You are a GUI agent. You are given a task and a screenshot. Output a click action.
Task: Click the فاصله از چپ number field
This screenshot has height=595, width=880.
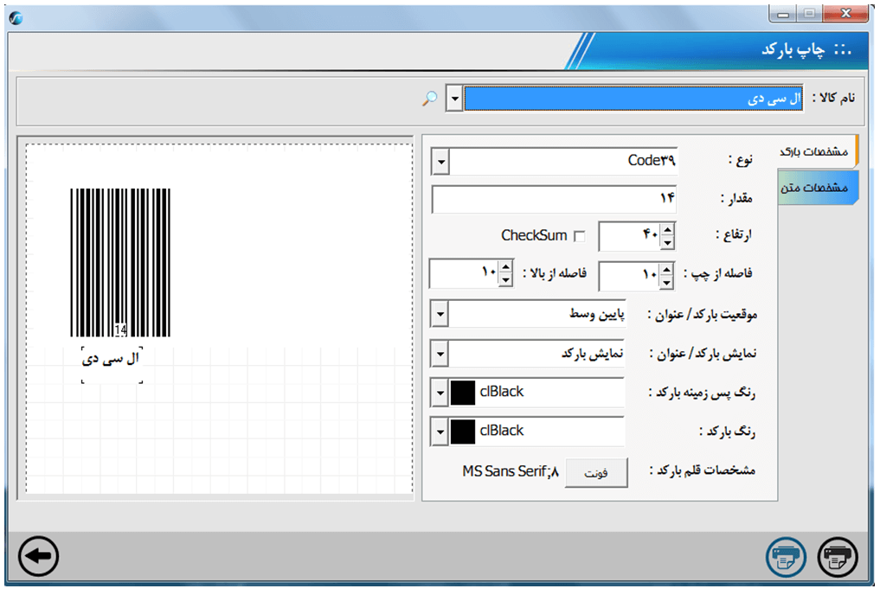(x=629, y=276)
